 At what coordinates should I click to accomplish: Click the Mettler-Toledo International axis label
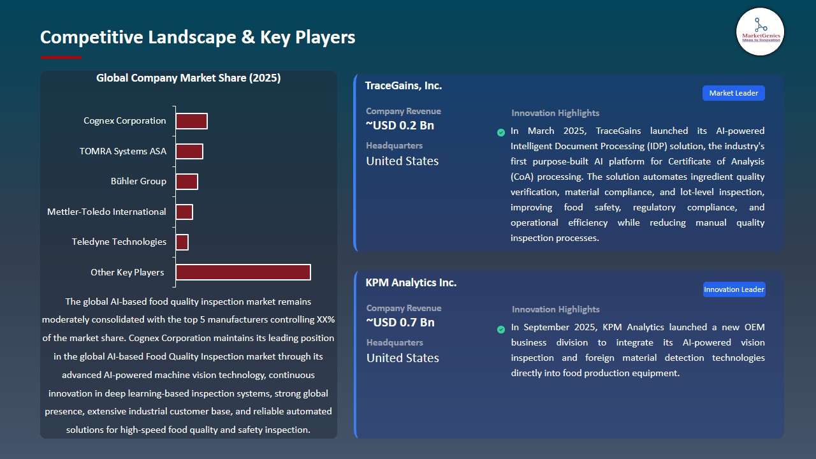pyautogui.click(x=106, y=212)
